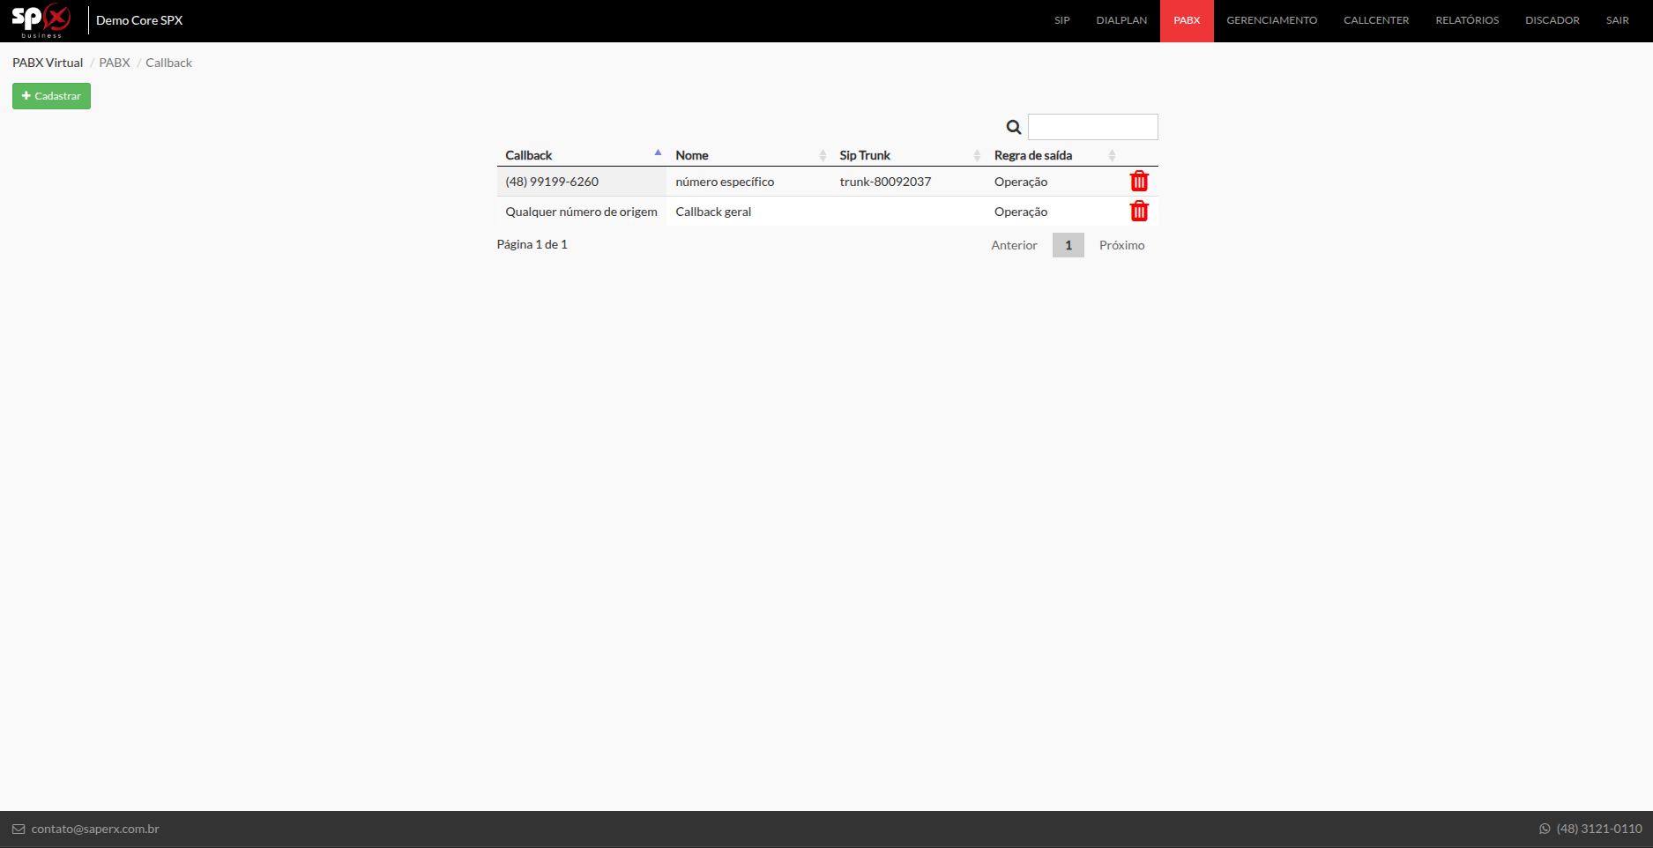The width and height of the screenshot is (1653, 848).
Task: Click PABX Virtual breadcrumb link
Action: tap(48, 63)
